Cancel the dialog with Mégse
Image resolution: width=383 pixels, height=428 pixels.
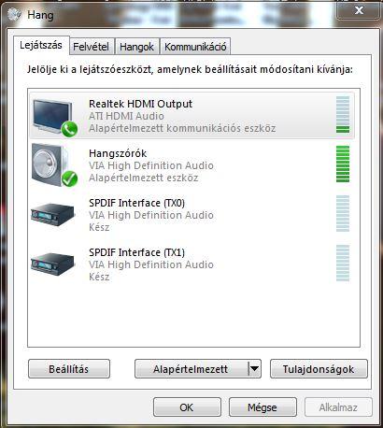(262, 407)
